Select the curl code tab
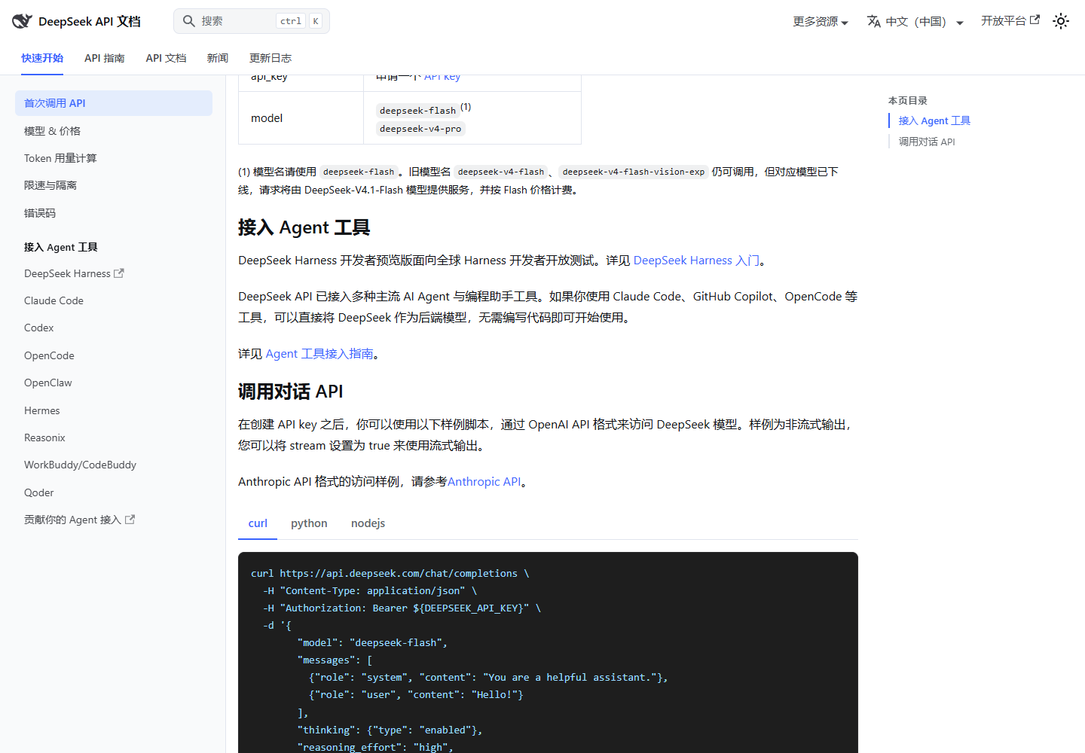 tap(258, 523)
